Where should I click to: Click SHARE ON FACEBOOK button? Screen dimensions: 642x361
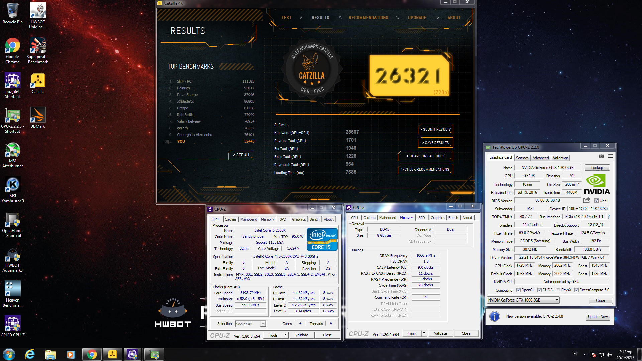click(425, 156)
